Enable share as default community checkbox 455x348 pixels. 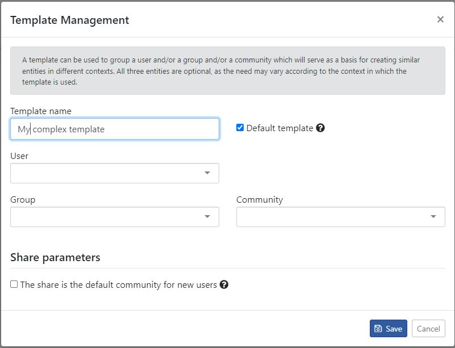[x=14, y=284]
